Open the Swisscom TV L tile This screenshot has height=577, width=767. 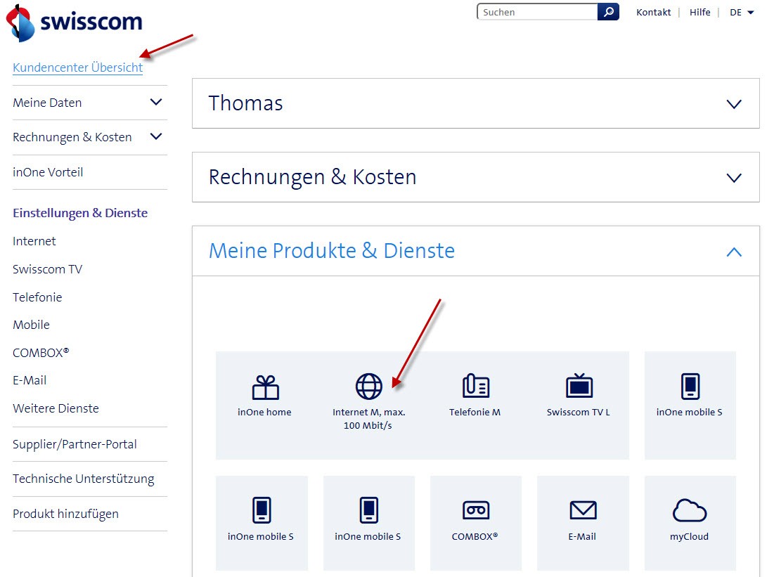coord(579,396)
